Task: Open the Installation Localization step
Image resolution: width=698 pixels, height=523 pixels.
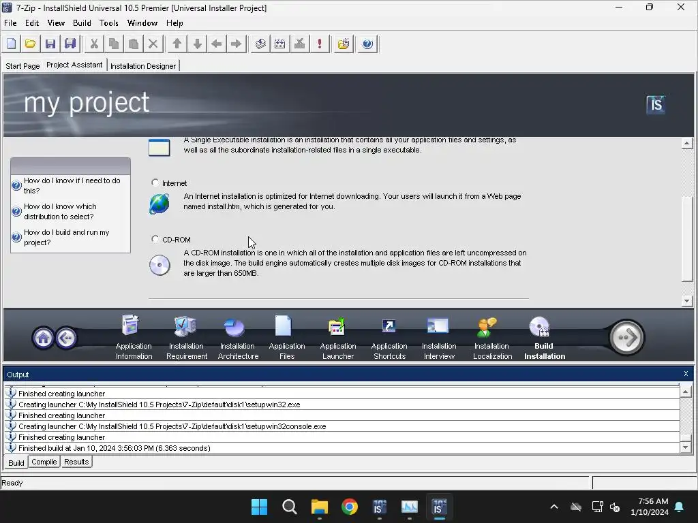Action: [x=492, y=338]
